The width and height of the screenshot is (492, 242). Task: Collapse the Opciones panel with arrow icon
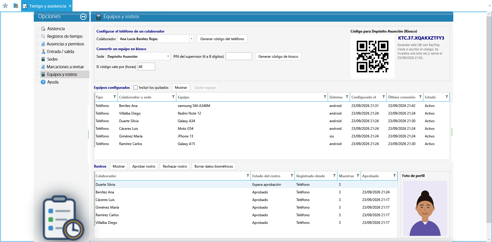(x=83, y=17)
